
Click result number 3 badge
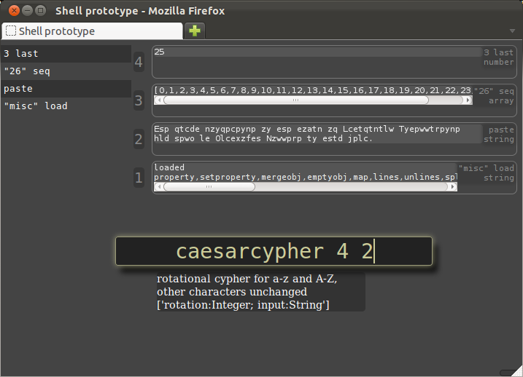139,100
